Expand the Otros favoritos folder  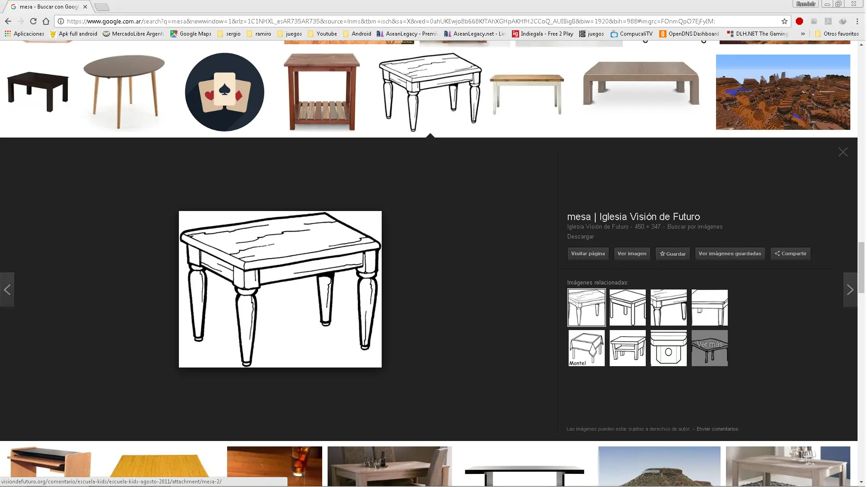(837, 34)
